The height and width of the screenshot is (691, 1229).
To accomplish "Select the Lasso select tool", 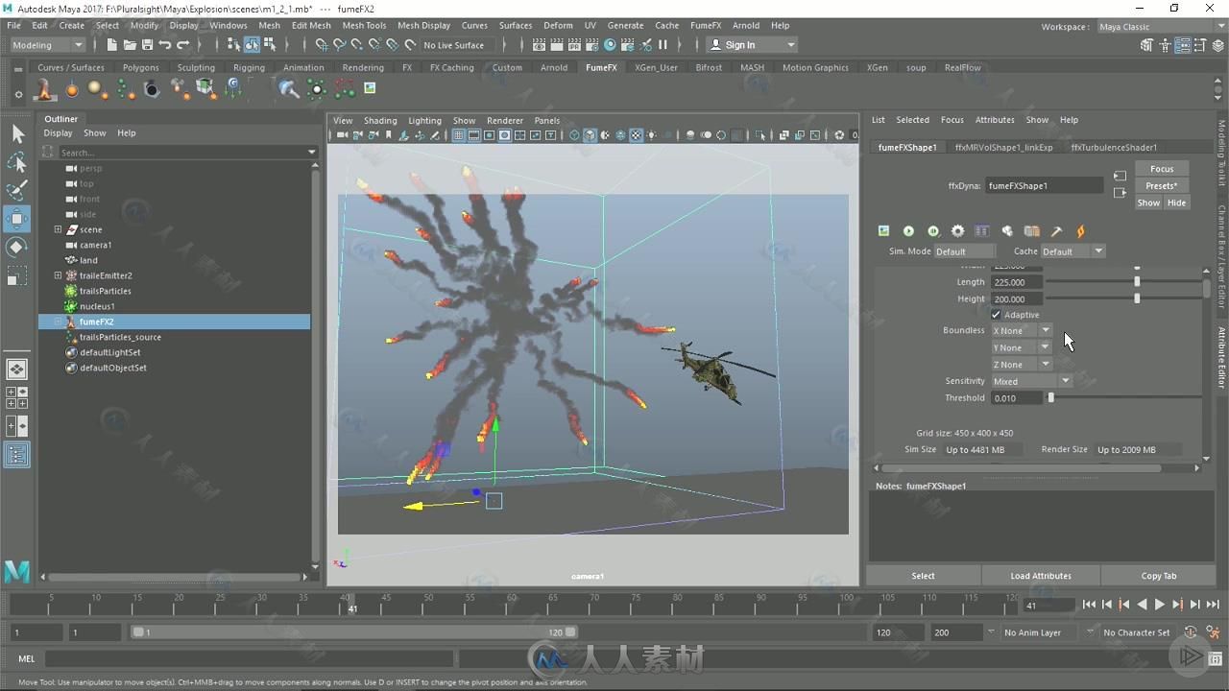I will [x=17, y=162].
